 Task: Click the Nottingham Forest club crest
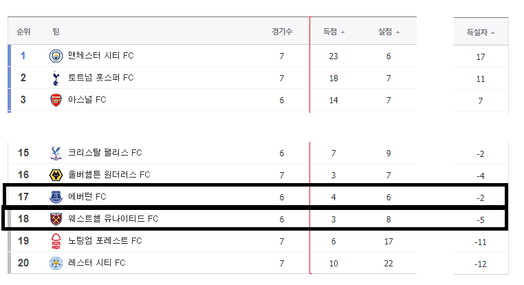(56, 241)
